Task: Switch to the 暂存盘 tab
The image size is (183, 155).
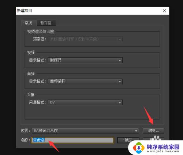Action: 46,23
